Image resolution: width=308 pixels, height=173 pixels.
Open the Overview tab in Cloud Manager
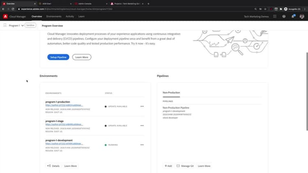click(37, 16)
